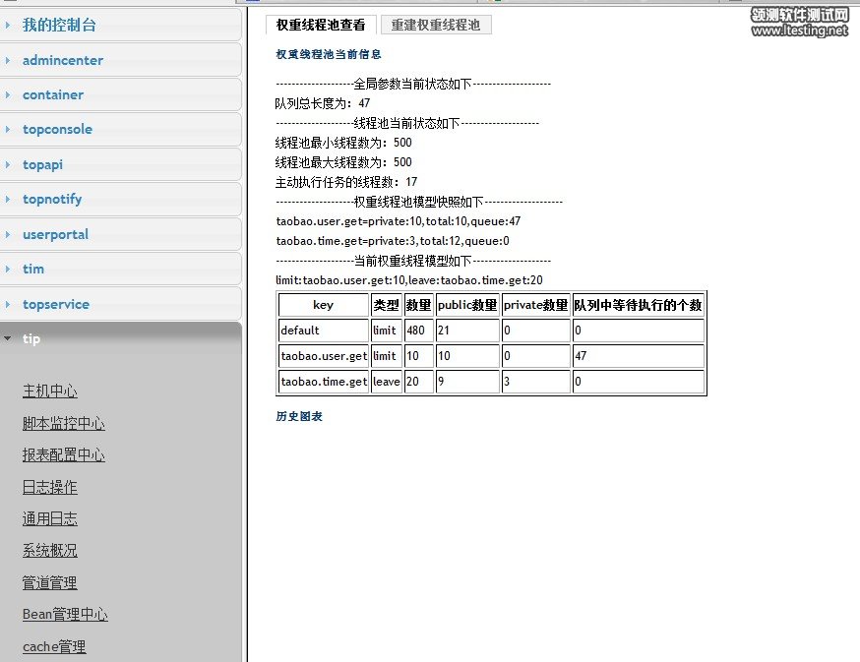
Task: Click the taobao.user.get table cell
Action: coord(323,356)
